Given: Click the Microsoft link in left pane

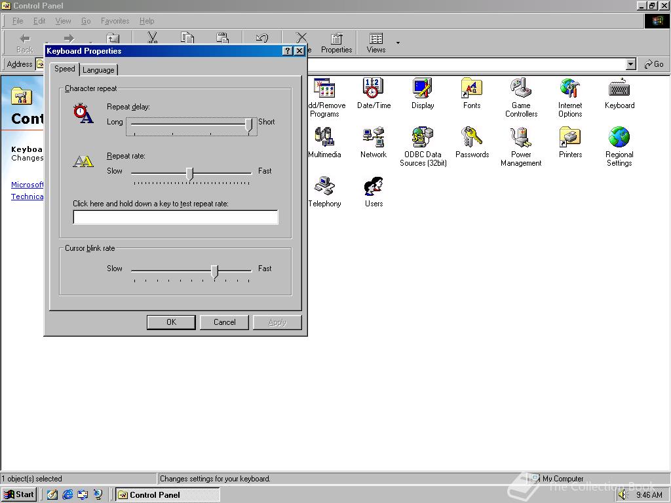Looking at the screenshot, I should coord(27,185).
